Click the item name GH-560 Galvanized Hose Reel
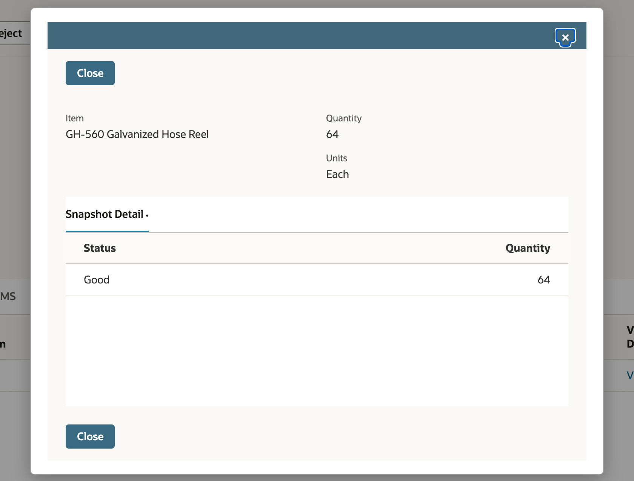Viewport: 634px width, 481px height. click(137, 134)
